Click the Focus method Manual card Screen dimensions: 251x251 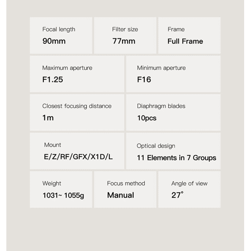(125, 190)
